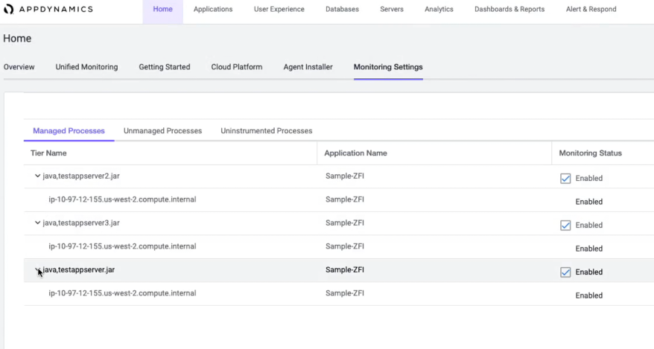Click Sample-ZFI in the java,testappserver2.jar row
Viewport: 654px width, 349px height.
(345, 176)
